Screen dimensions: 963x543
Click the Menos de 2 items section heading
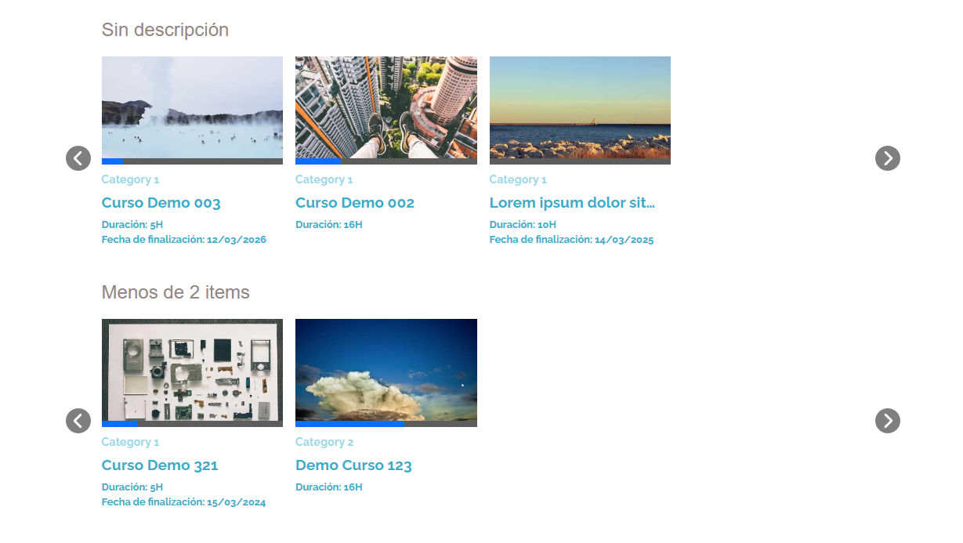point(176,292)
